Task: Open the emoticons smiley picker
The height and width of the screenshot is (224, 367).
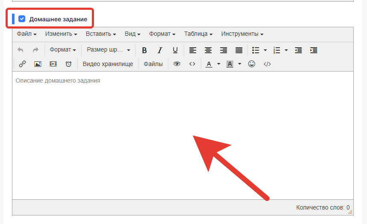Action: click(x=252, y=64)
